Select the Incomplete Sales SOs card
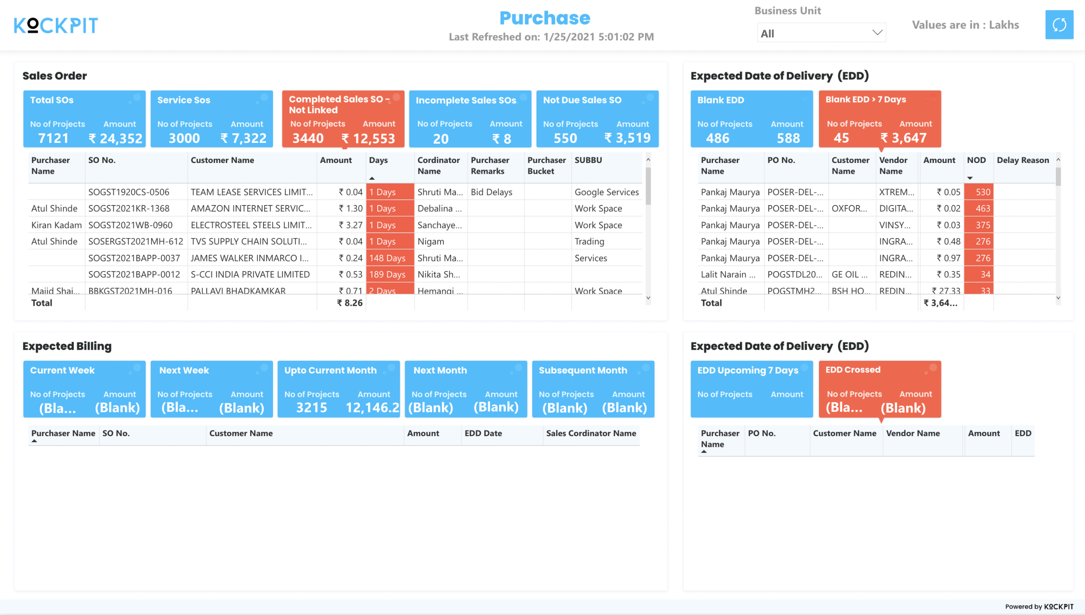 pos(470,119)
